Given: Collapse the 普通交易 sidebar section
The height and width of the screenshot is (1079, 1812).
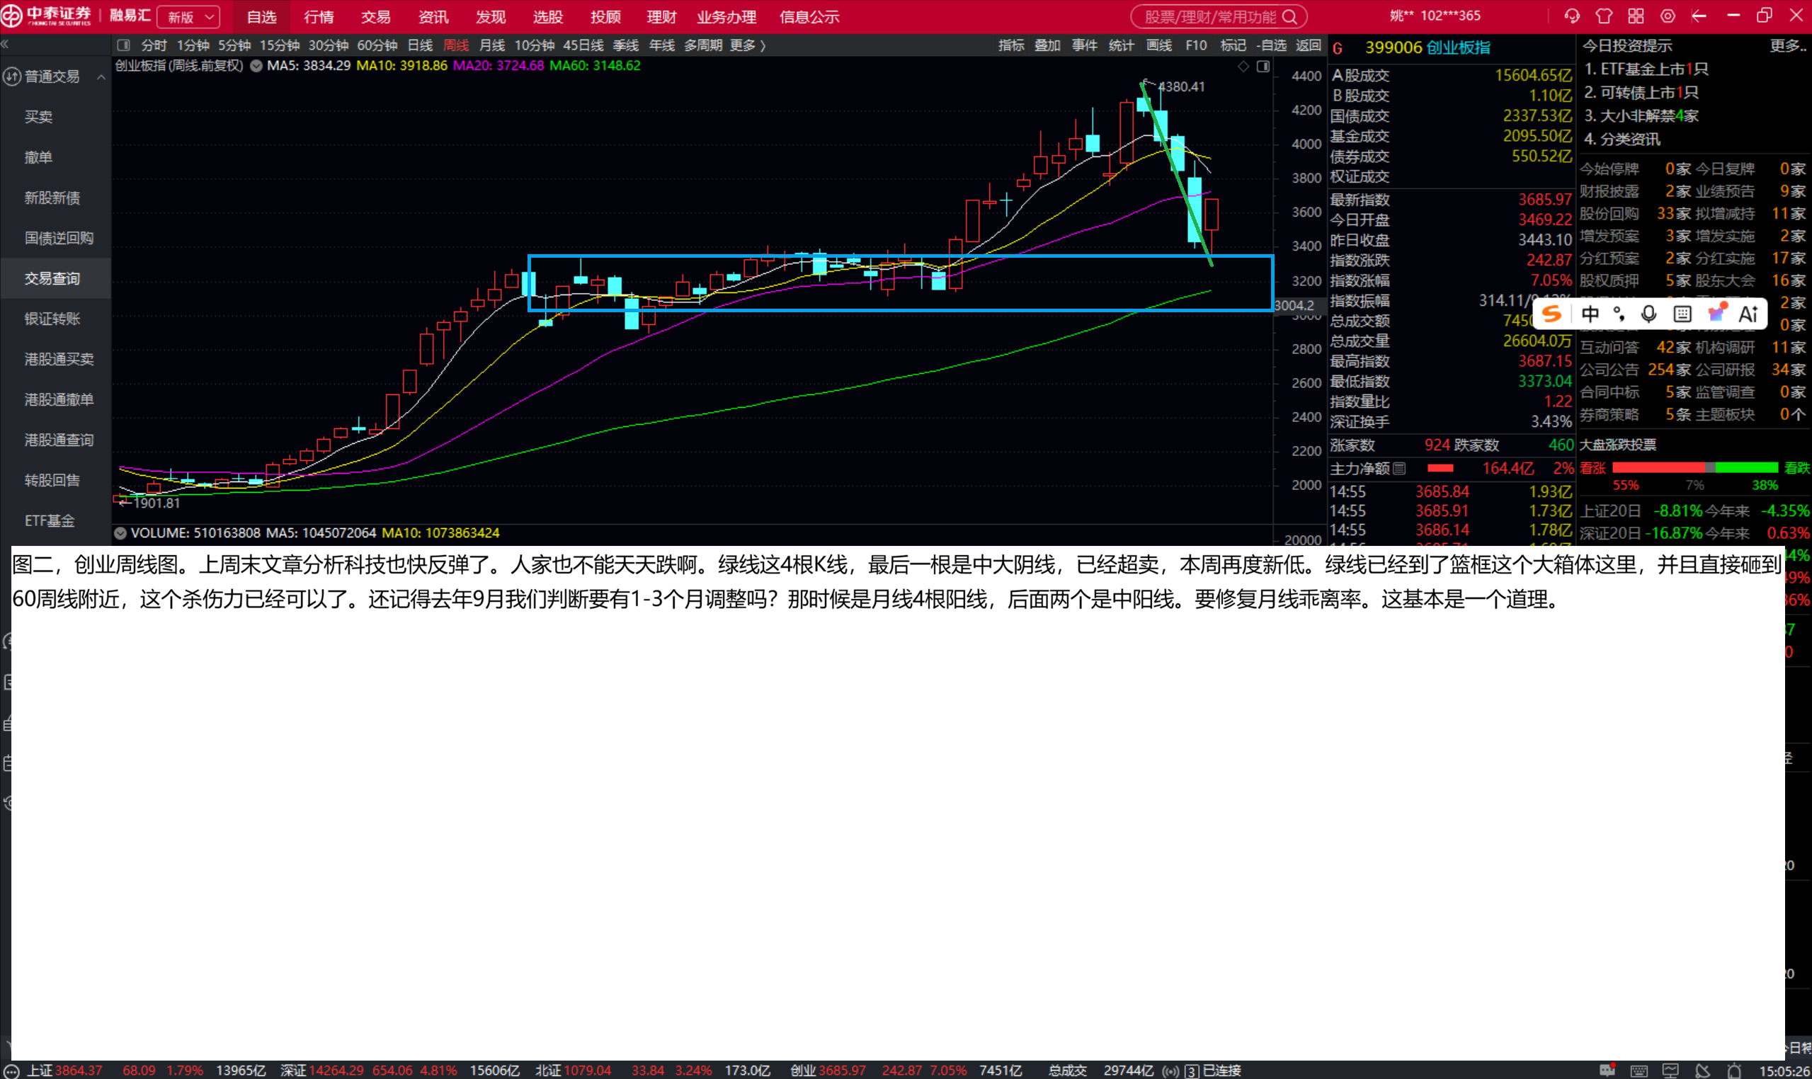Looking at the screenshot, I should (x=101, y=76).
